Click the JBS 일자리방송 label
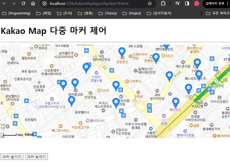Screen dimensions: 230x166 [157, 97]
